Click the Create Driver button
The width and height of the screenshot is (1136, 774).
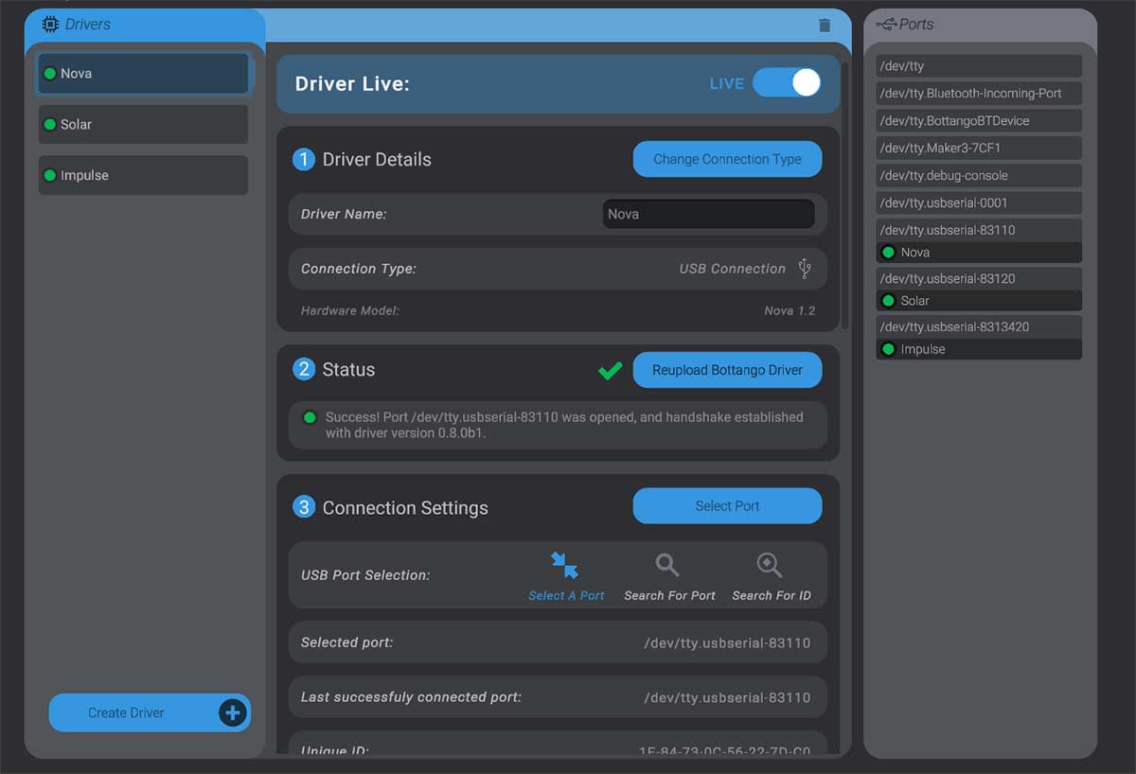pyautogui.click(x=150, y=712)
